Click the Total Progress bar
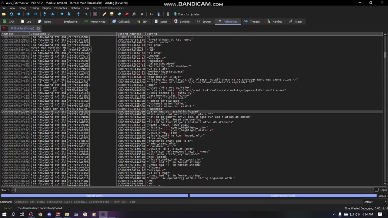This screenshot has width=388, height=218. coord(283,196)
